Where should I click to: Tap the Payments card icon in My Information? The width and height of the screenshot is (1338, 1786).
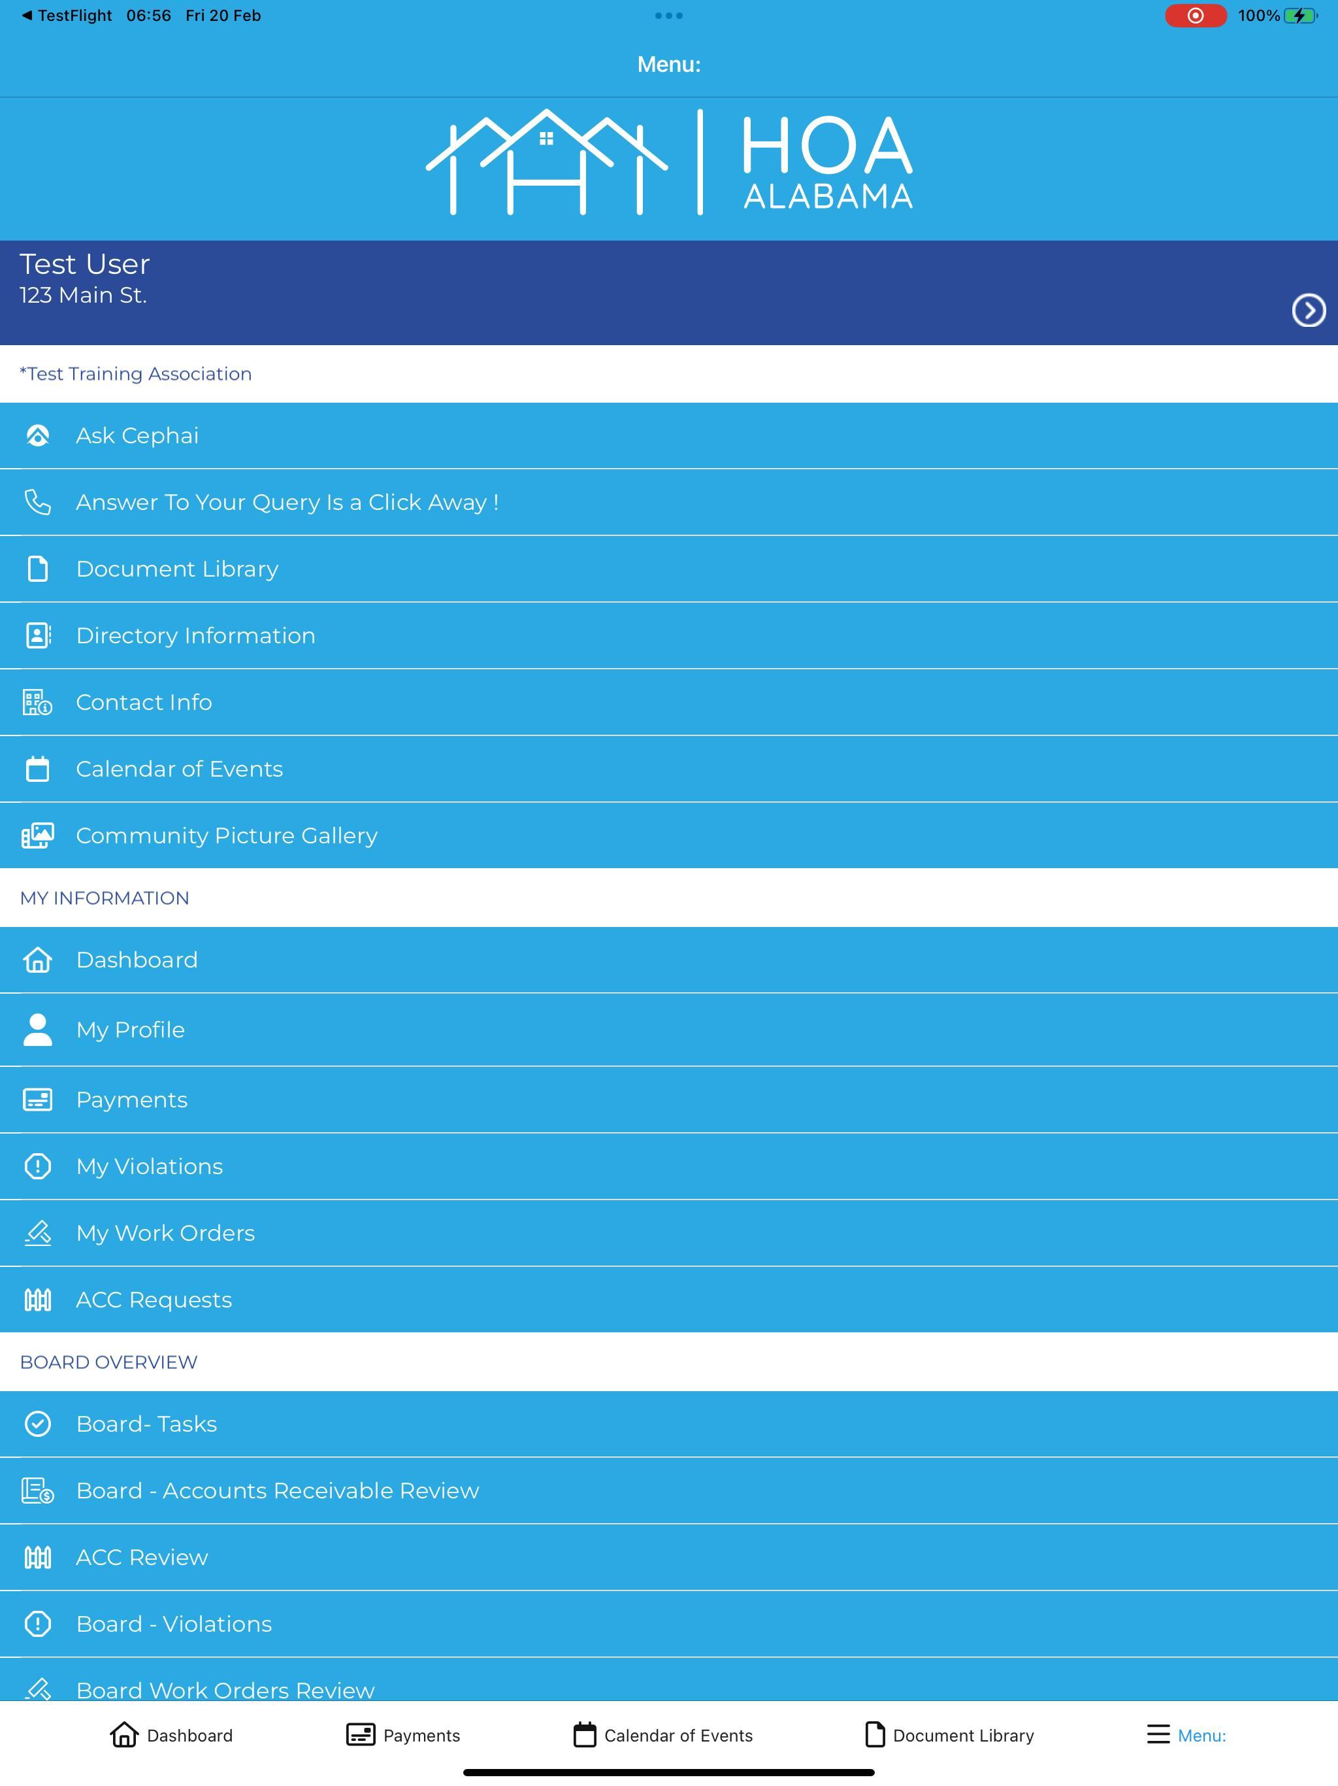click(38, 1100)
